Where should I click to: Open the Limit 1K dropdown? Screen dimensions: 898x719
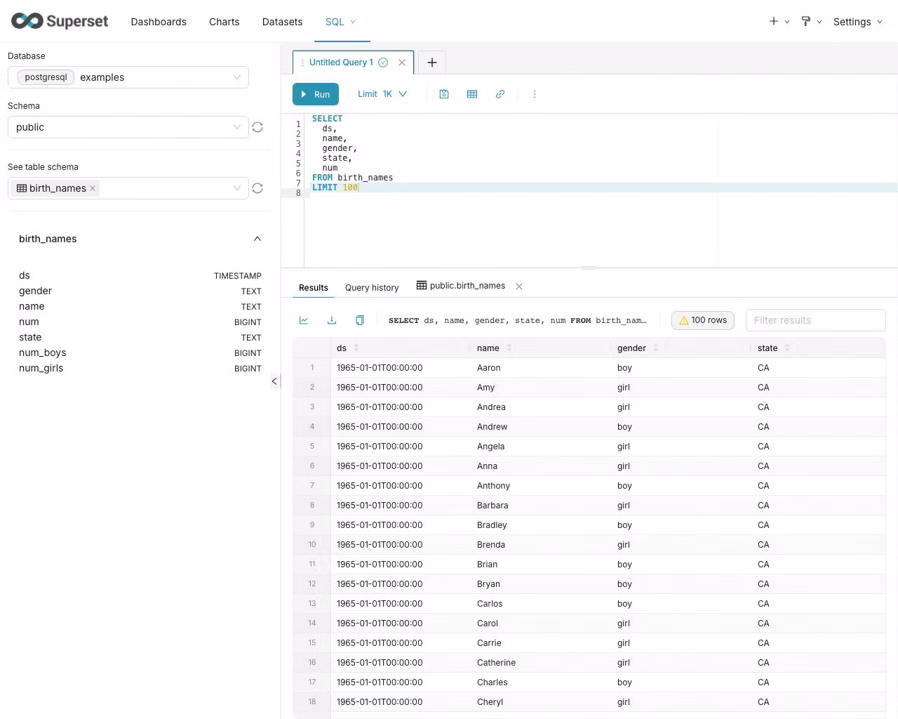[382, 94]
